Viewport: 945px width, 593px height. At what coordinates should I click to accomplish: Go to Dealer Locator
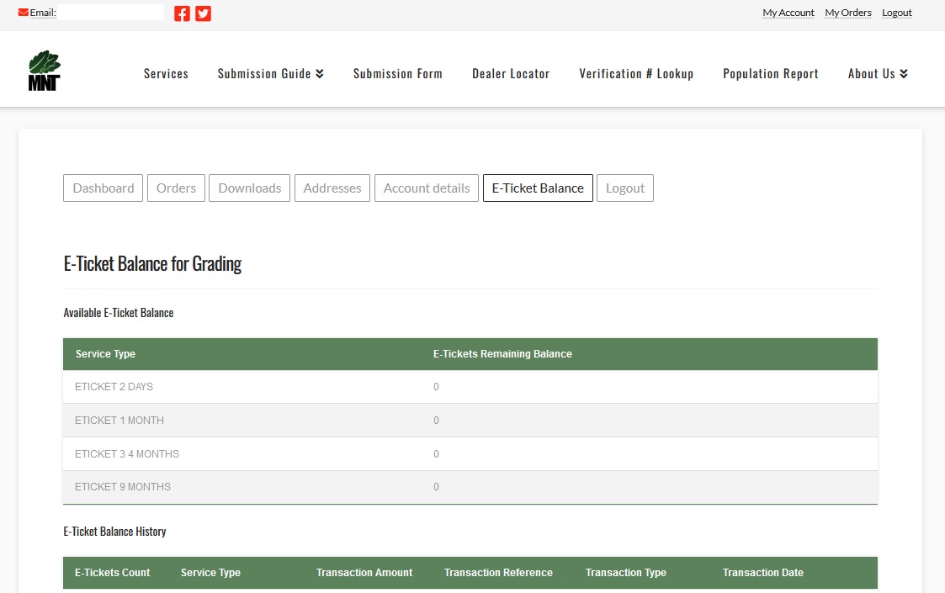click(x=511, y=73)
